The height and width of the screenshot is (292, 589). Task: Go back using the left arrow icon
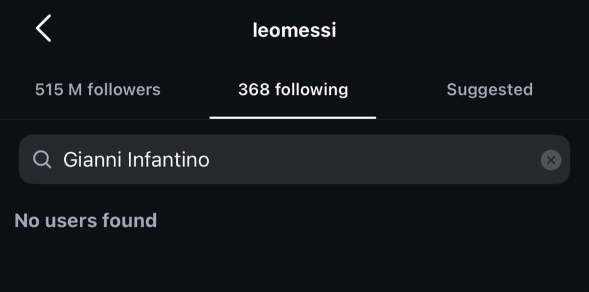[x=43, y=28]
